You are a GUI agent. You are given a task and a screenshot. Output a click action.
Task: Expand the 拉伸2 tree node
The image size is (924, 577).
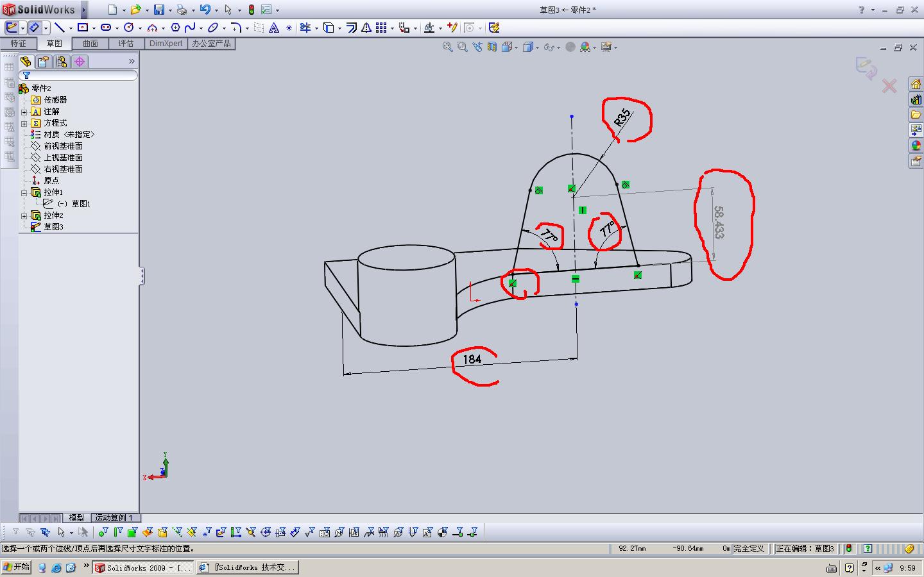pos(24,215)
